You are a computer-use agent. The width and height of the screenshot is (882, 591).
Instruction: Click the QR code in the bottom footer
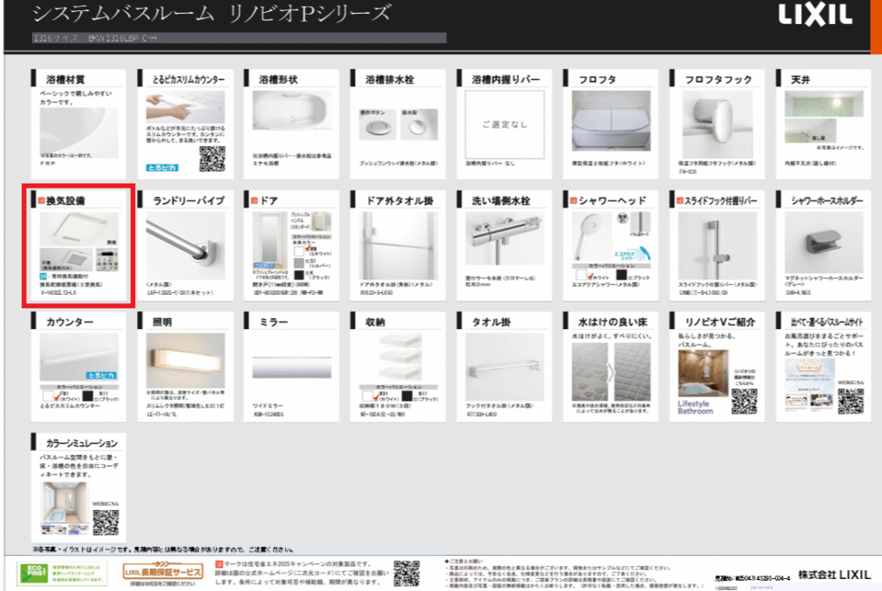pyautogui.click(x=407, y=572)
